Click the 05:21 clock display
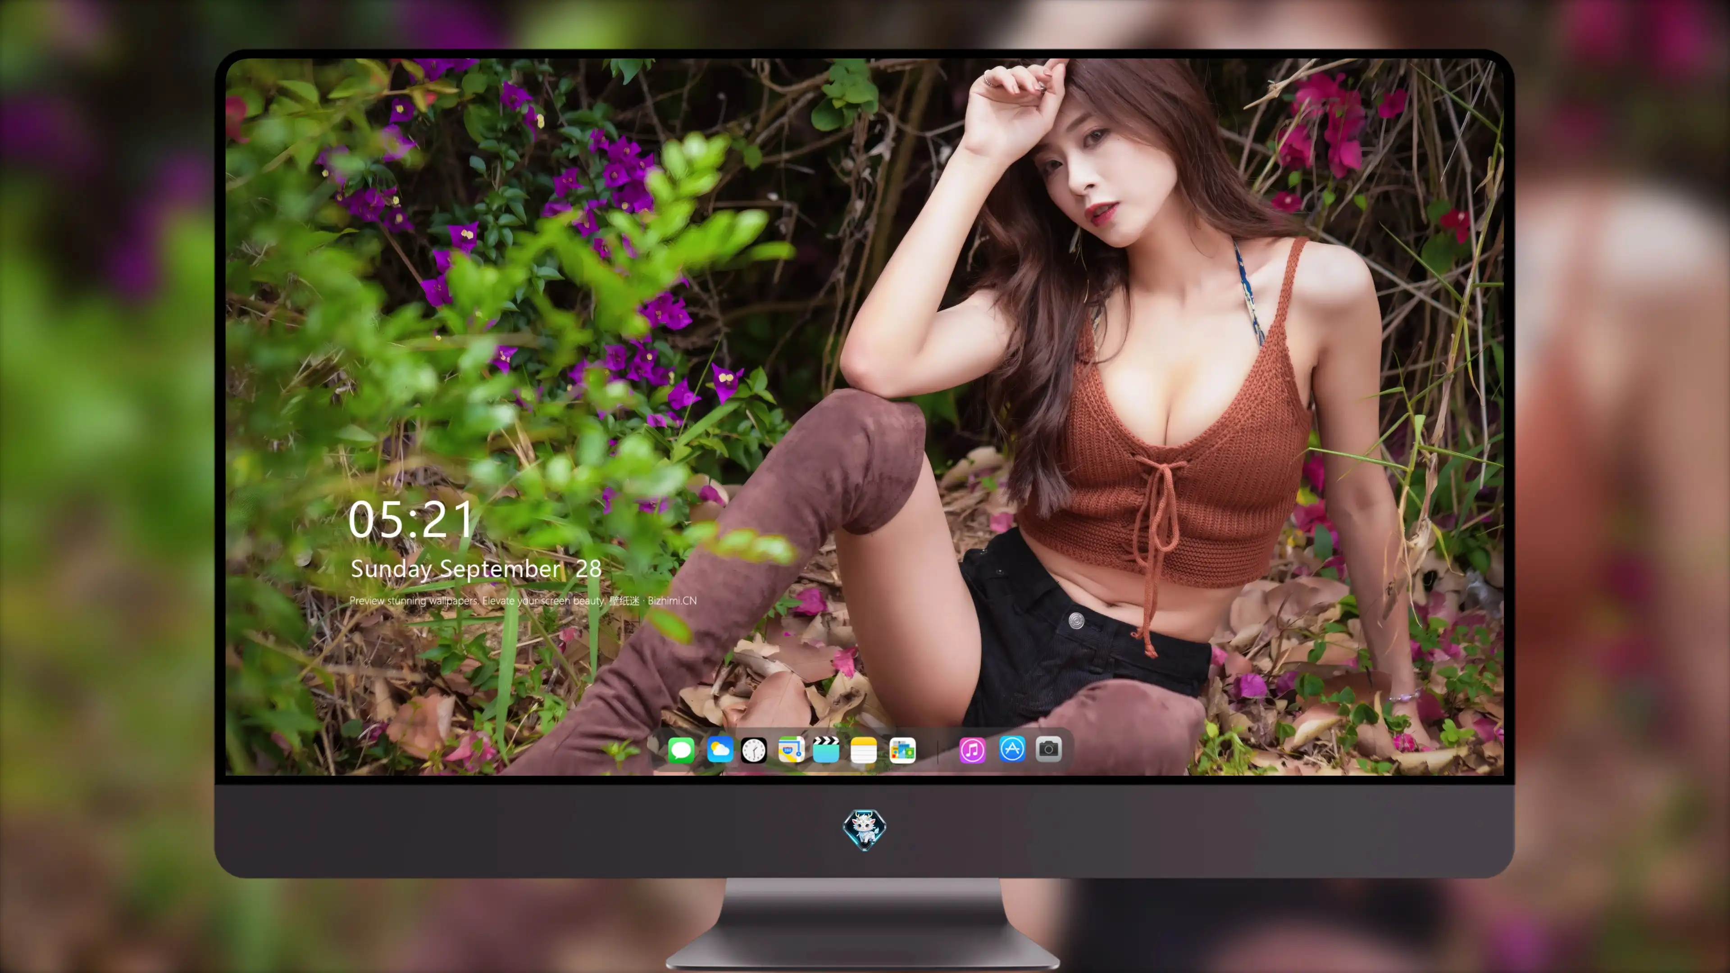Viewport: 1730px width, 973px height. pyautogui.click(x=410, y=520)
